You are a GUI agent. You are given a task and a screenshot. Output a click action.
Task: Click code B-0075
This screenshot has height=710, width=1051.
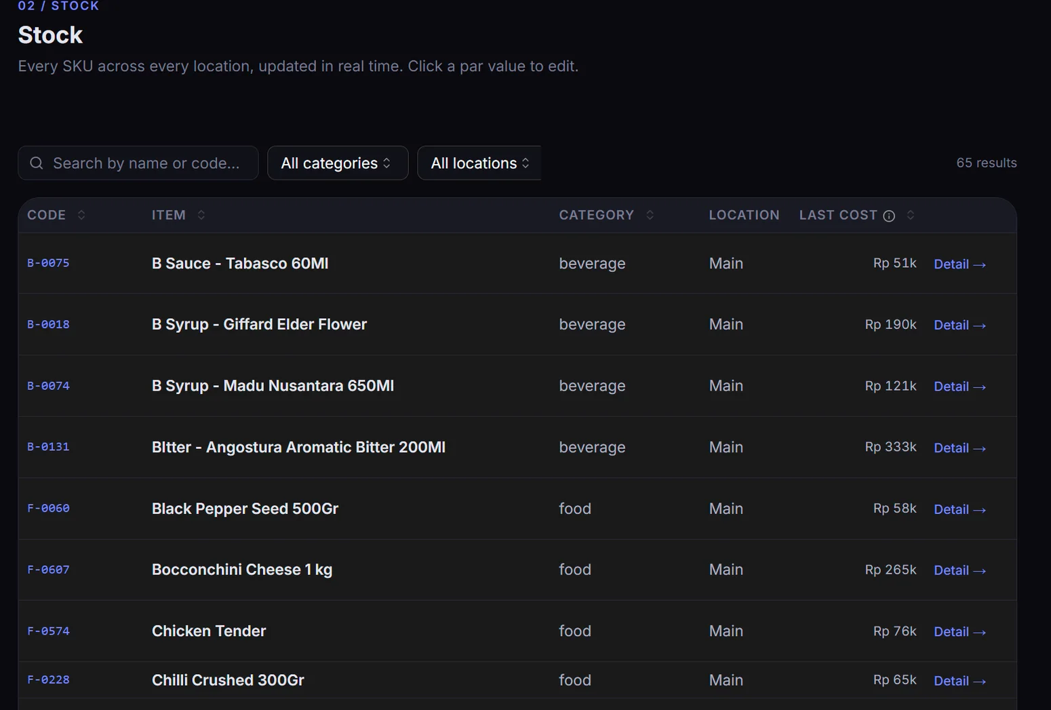(48, 263)
